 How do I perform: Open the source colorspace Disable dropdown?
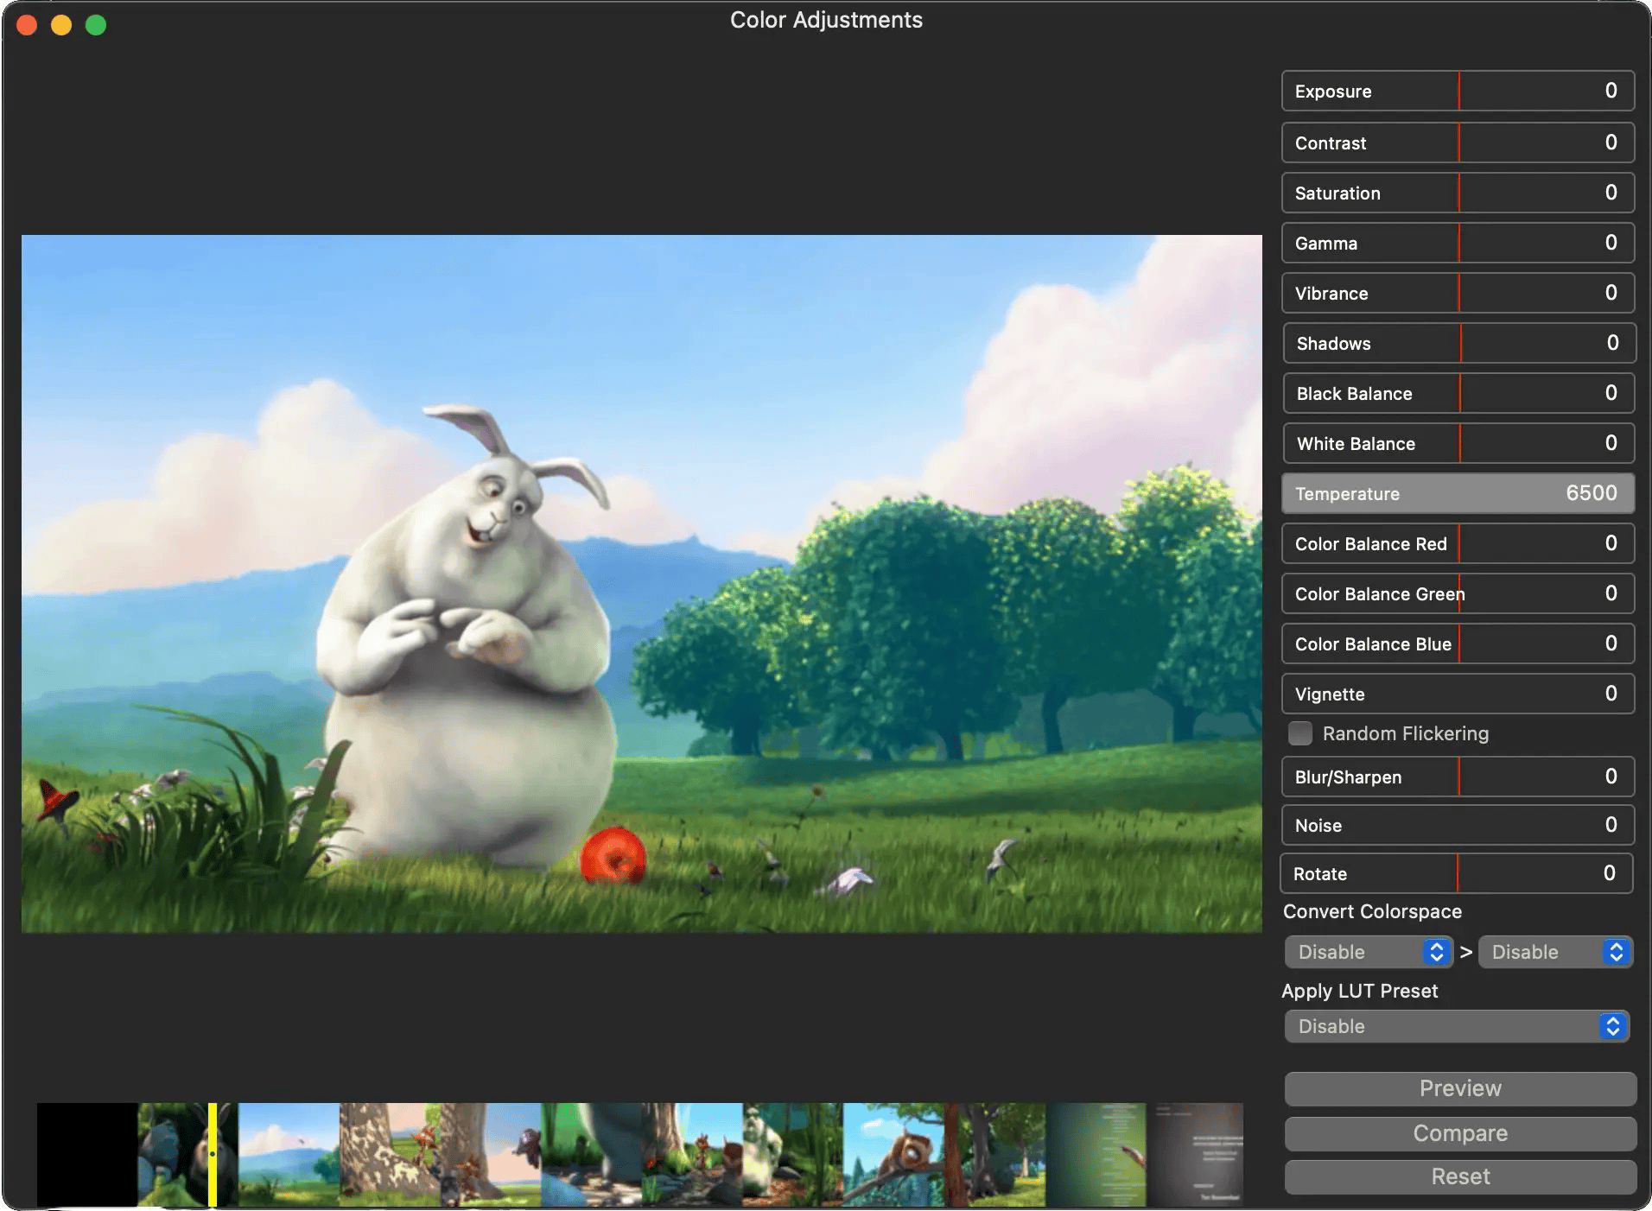pyautogui.click(x=1369, y=952)
